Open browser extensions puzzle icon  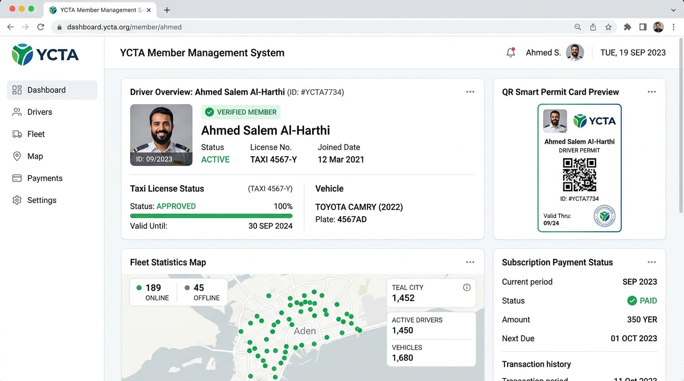click(627, 27)
